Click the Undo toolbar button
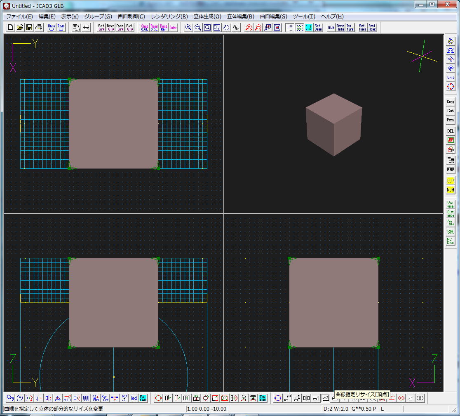This screenshot has width=460, height=416. pos(52,27)
